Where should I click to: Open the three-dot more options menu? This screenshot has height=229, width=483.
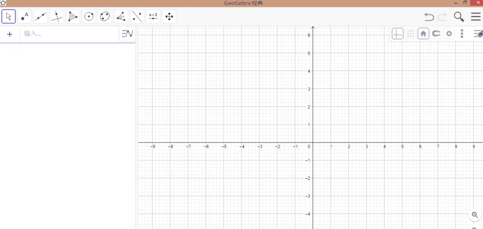pyautogui.click(x=462, y=34)
